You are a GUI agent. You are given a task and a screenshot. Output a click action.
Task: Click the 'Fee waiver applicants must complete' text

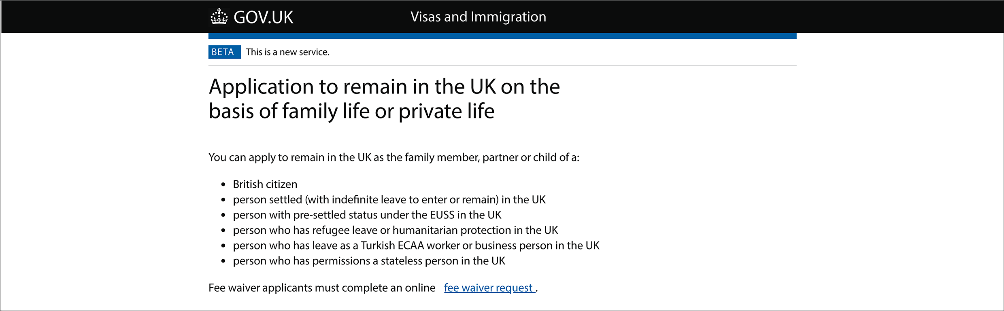click(322, 288)
